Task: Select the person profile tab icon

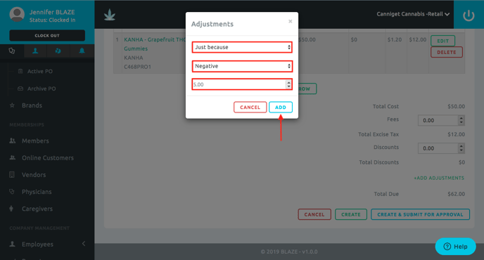Action: tap(35, 51)
